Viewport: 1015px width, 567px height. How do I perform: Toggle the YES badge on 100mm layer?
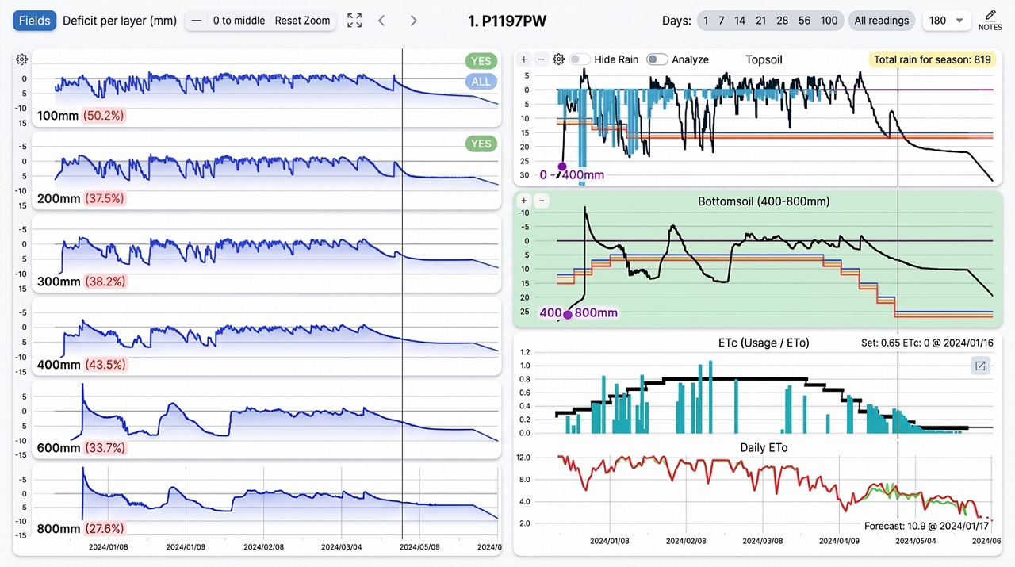point(481,61)
